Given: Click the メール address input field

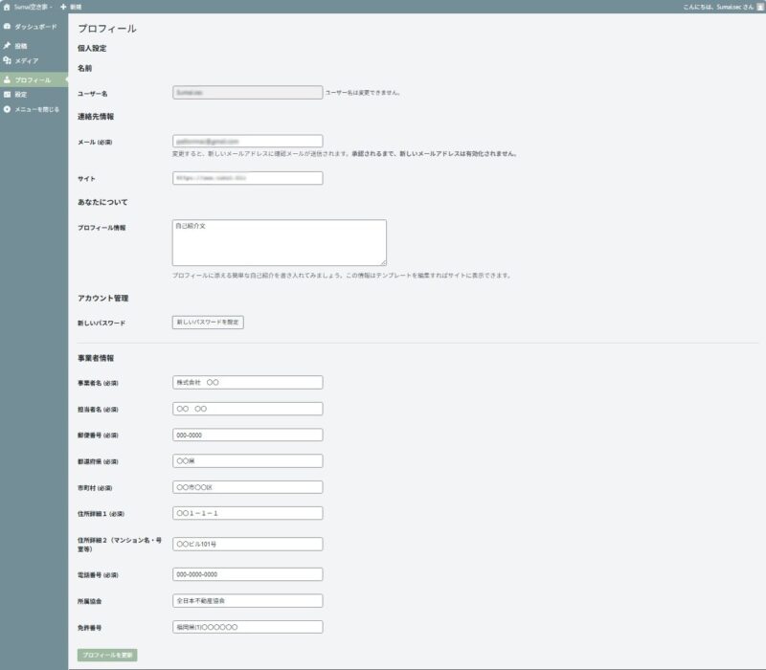Looking at the screenshot, I should (x=247, y=141).
